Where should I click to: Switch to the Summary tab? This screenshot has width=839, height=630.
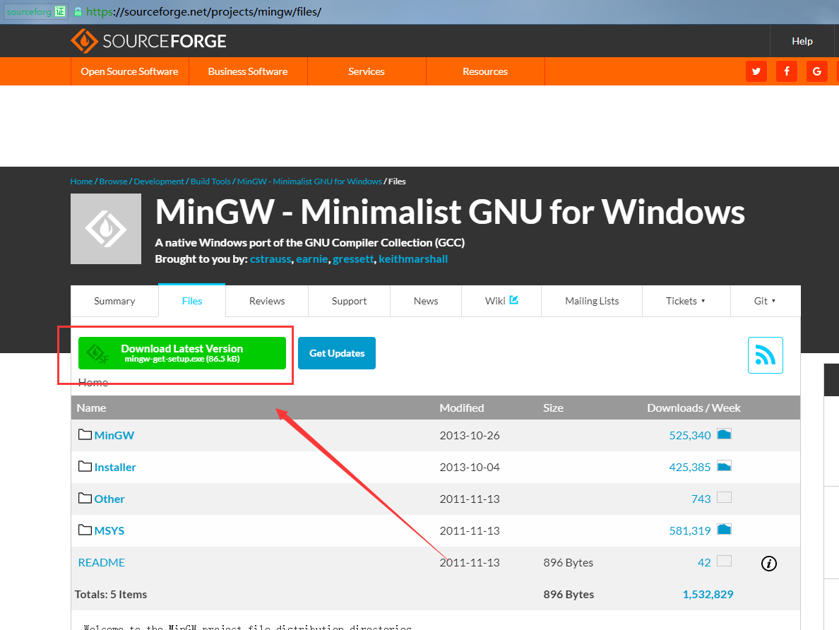(114, 300)
